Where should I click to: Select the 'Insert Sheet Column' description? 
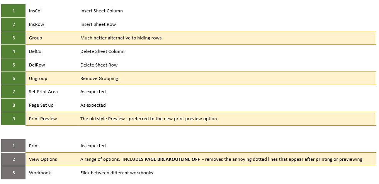(x=102, y=11)
